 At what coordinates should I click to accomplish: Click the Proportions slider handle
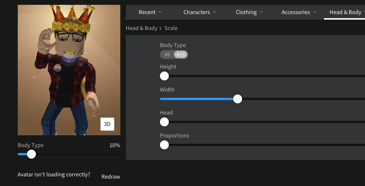[x=164, y=145]
